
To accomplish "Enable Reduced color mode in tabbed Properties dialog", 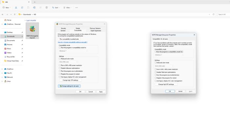I will [60, 59].
